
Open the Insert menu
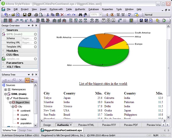(x=43, y=9)
